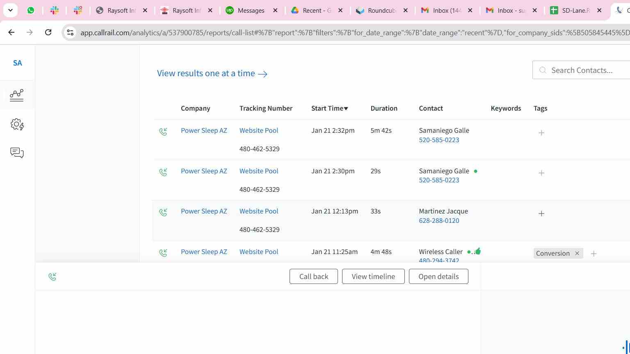Sort by Start Time column header

(329, 108)
